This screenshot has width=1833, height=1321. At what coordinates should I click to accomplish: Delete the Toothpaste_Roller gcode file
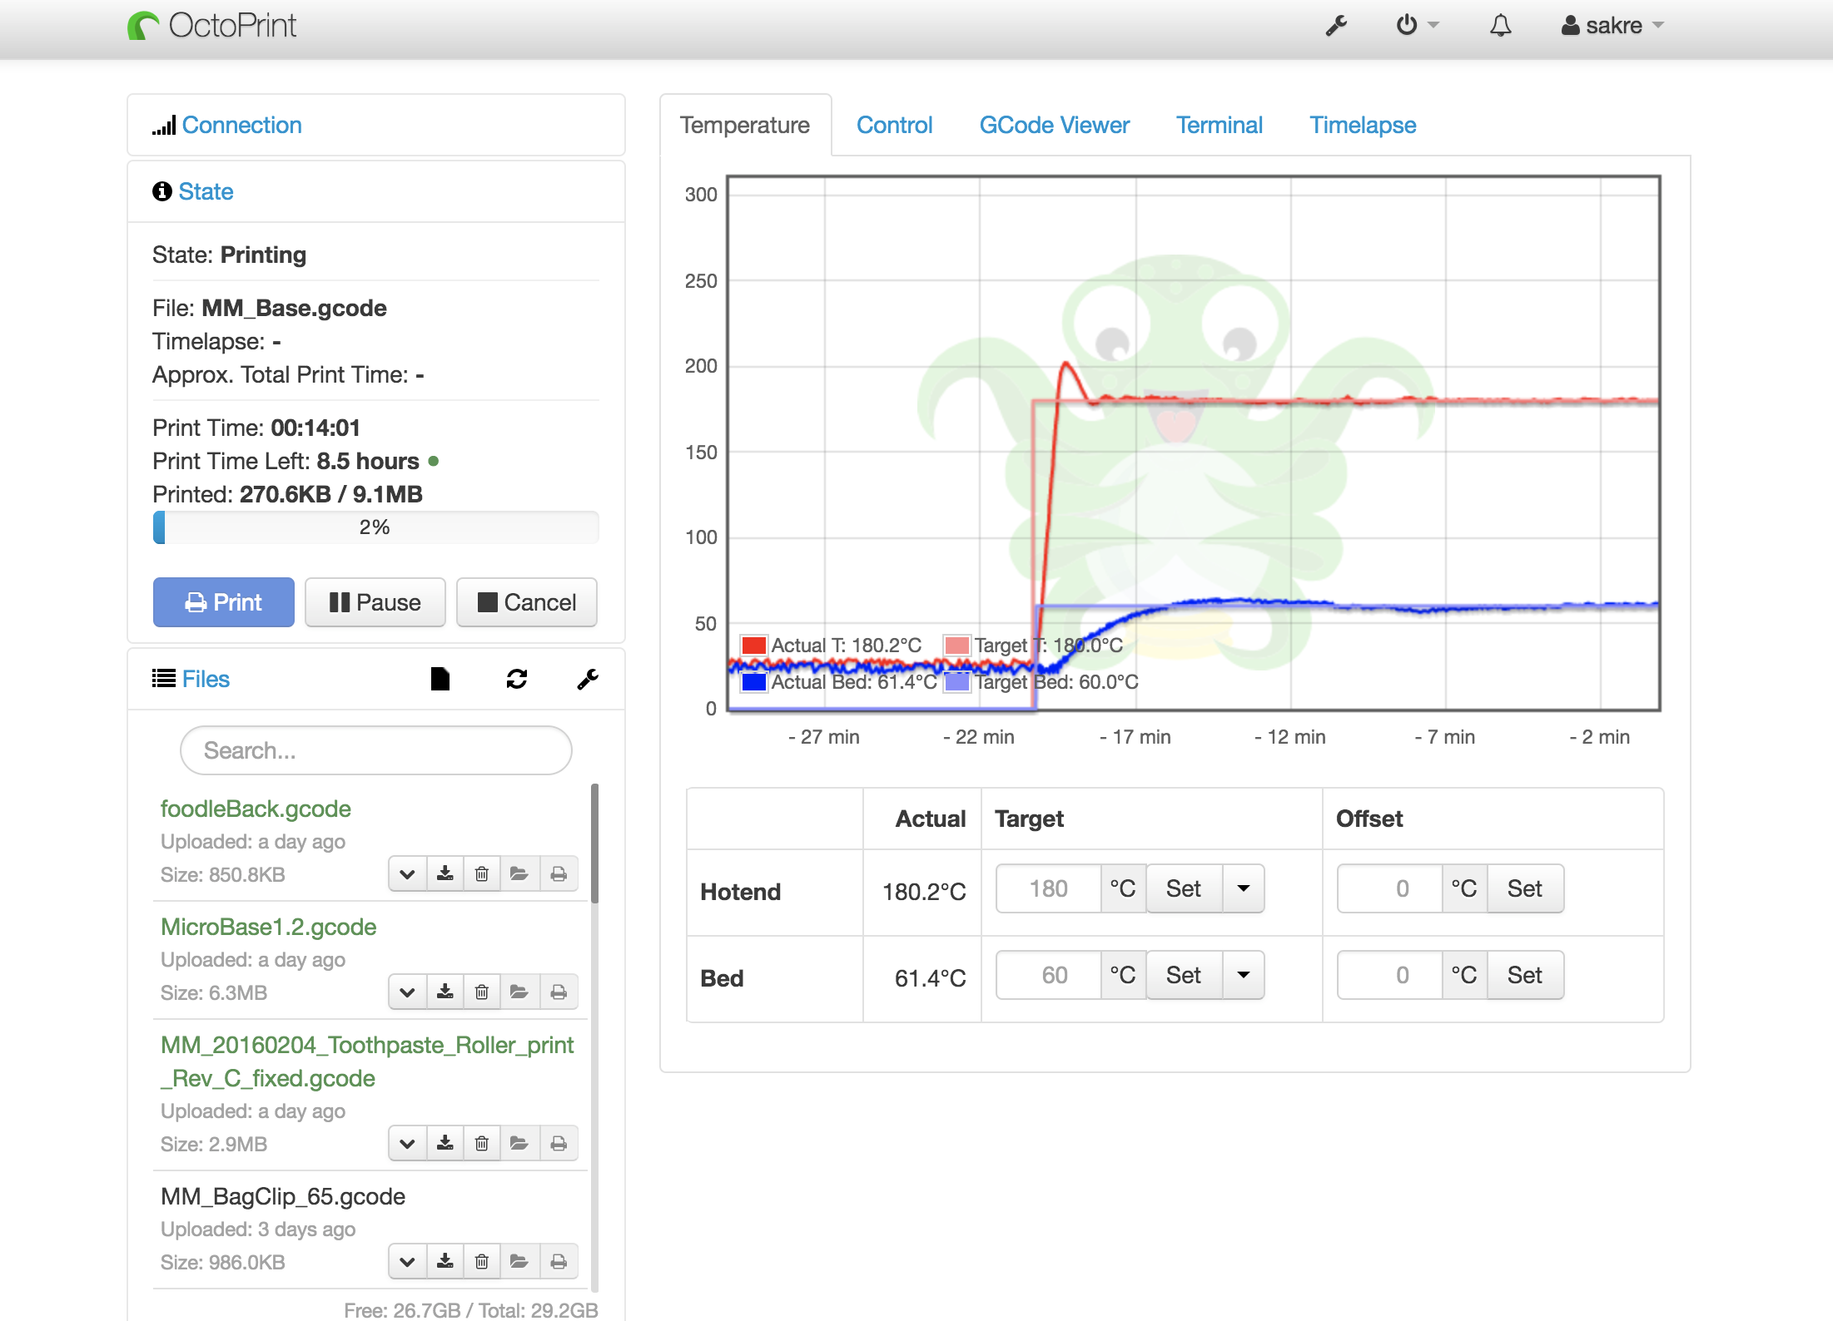click(x=482, y=1144)
